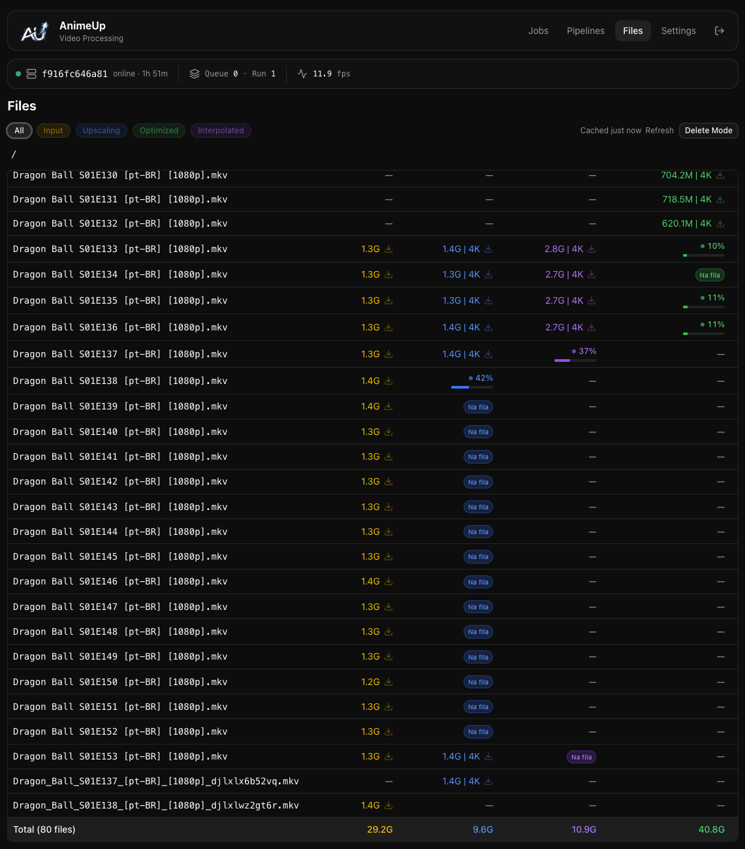The height and width of the screenshot is (849, 745).
Task: Download upscaled 1.4G file of S01E137
Action: (488, 354)
